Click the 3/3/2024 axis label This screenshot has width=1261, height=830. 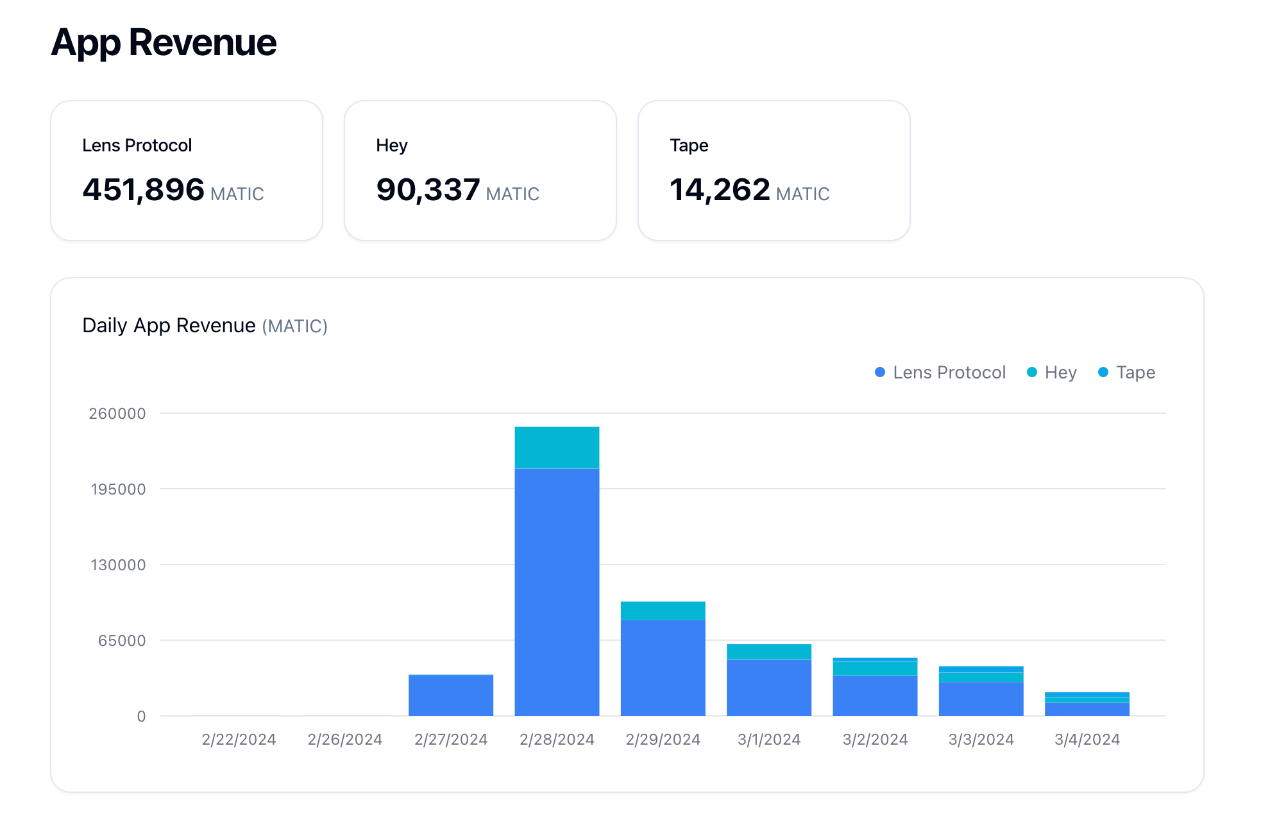point(981,740)
